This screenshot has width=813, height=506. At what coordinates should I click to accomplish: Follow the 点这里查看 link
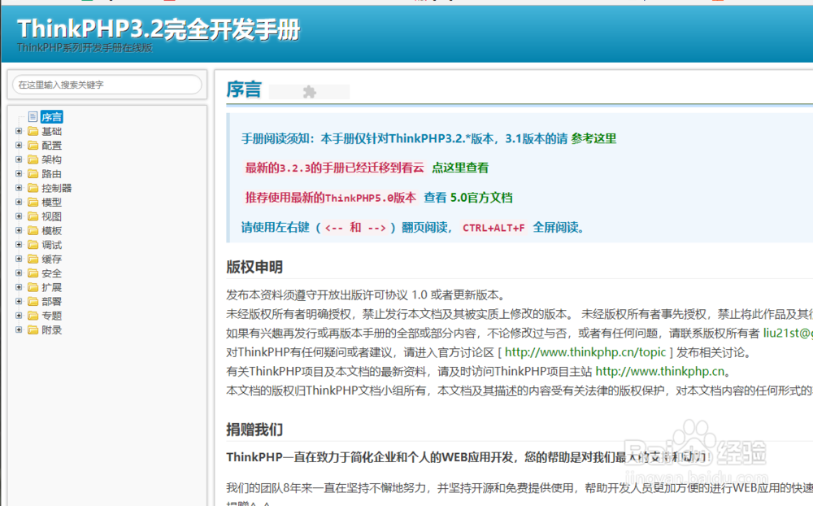pyautogui.click(x=460, y=168)
